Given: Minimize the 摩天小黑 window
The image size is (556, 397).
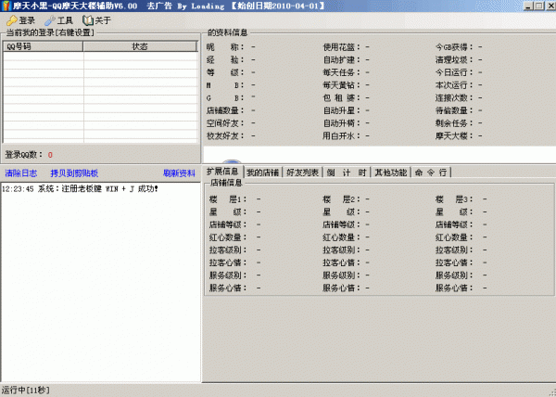Looking at the screenshot, I should coord(528,6).
